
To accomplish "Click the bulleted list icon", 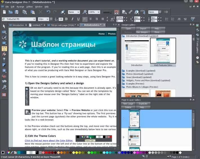I will coord(166,19).
